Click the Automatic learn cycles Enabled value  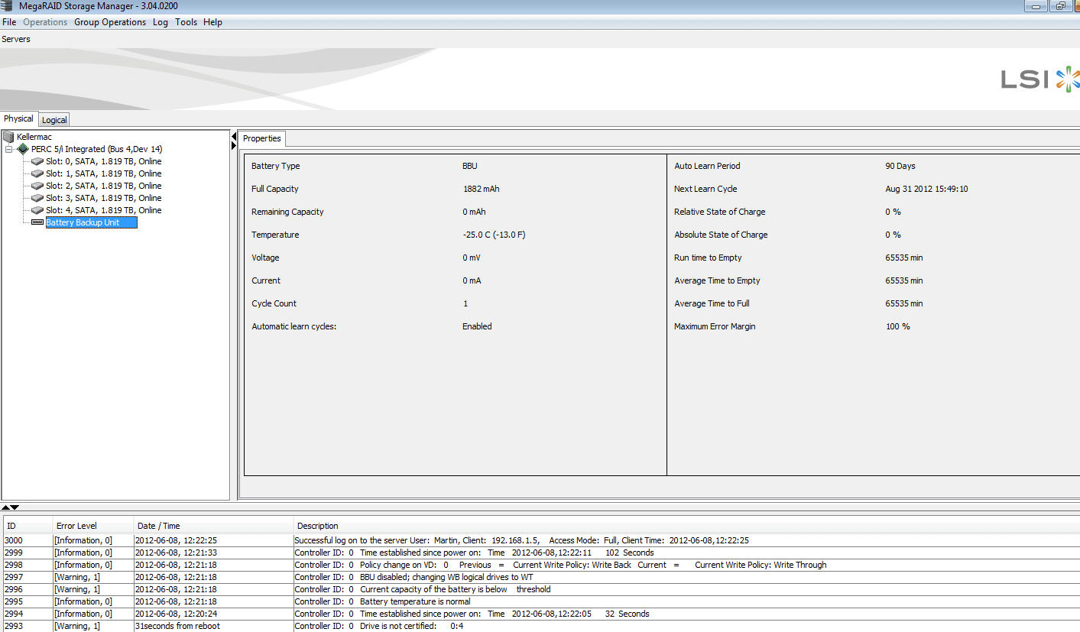[477, 326]
